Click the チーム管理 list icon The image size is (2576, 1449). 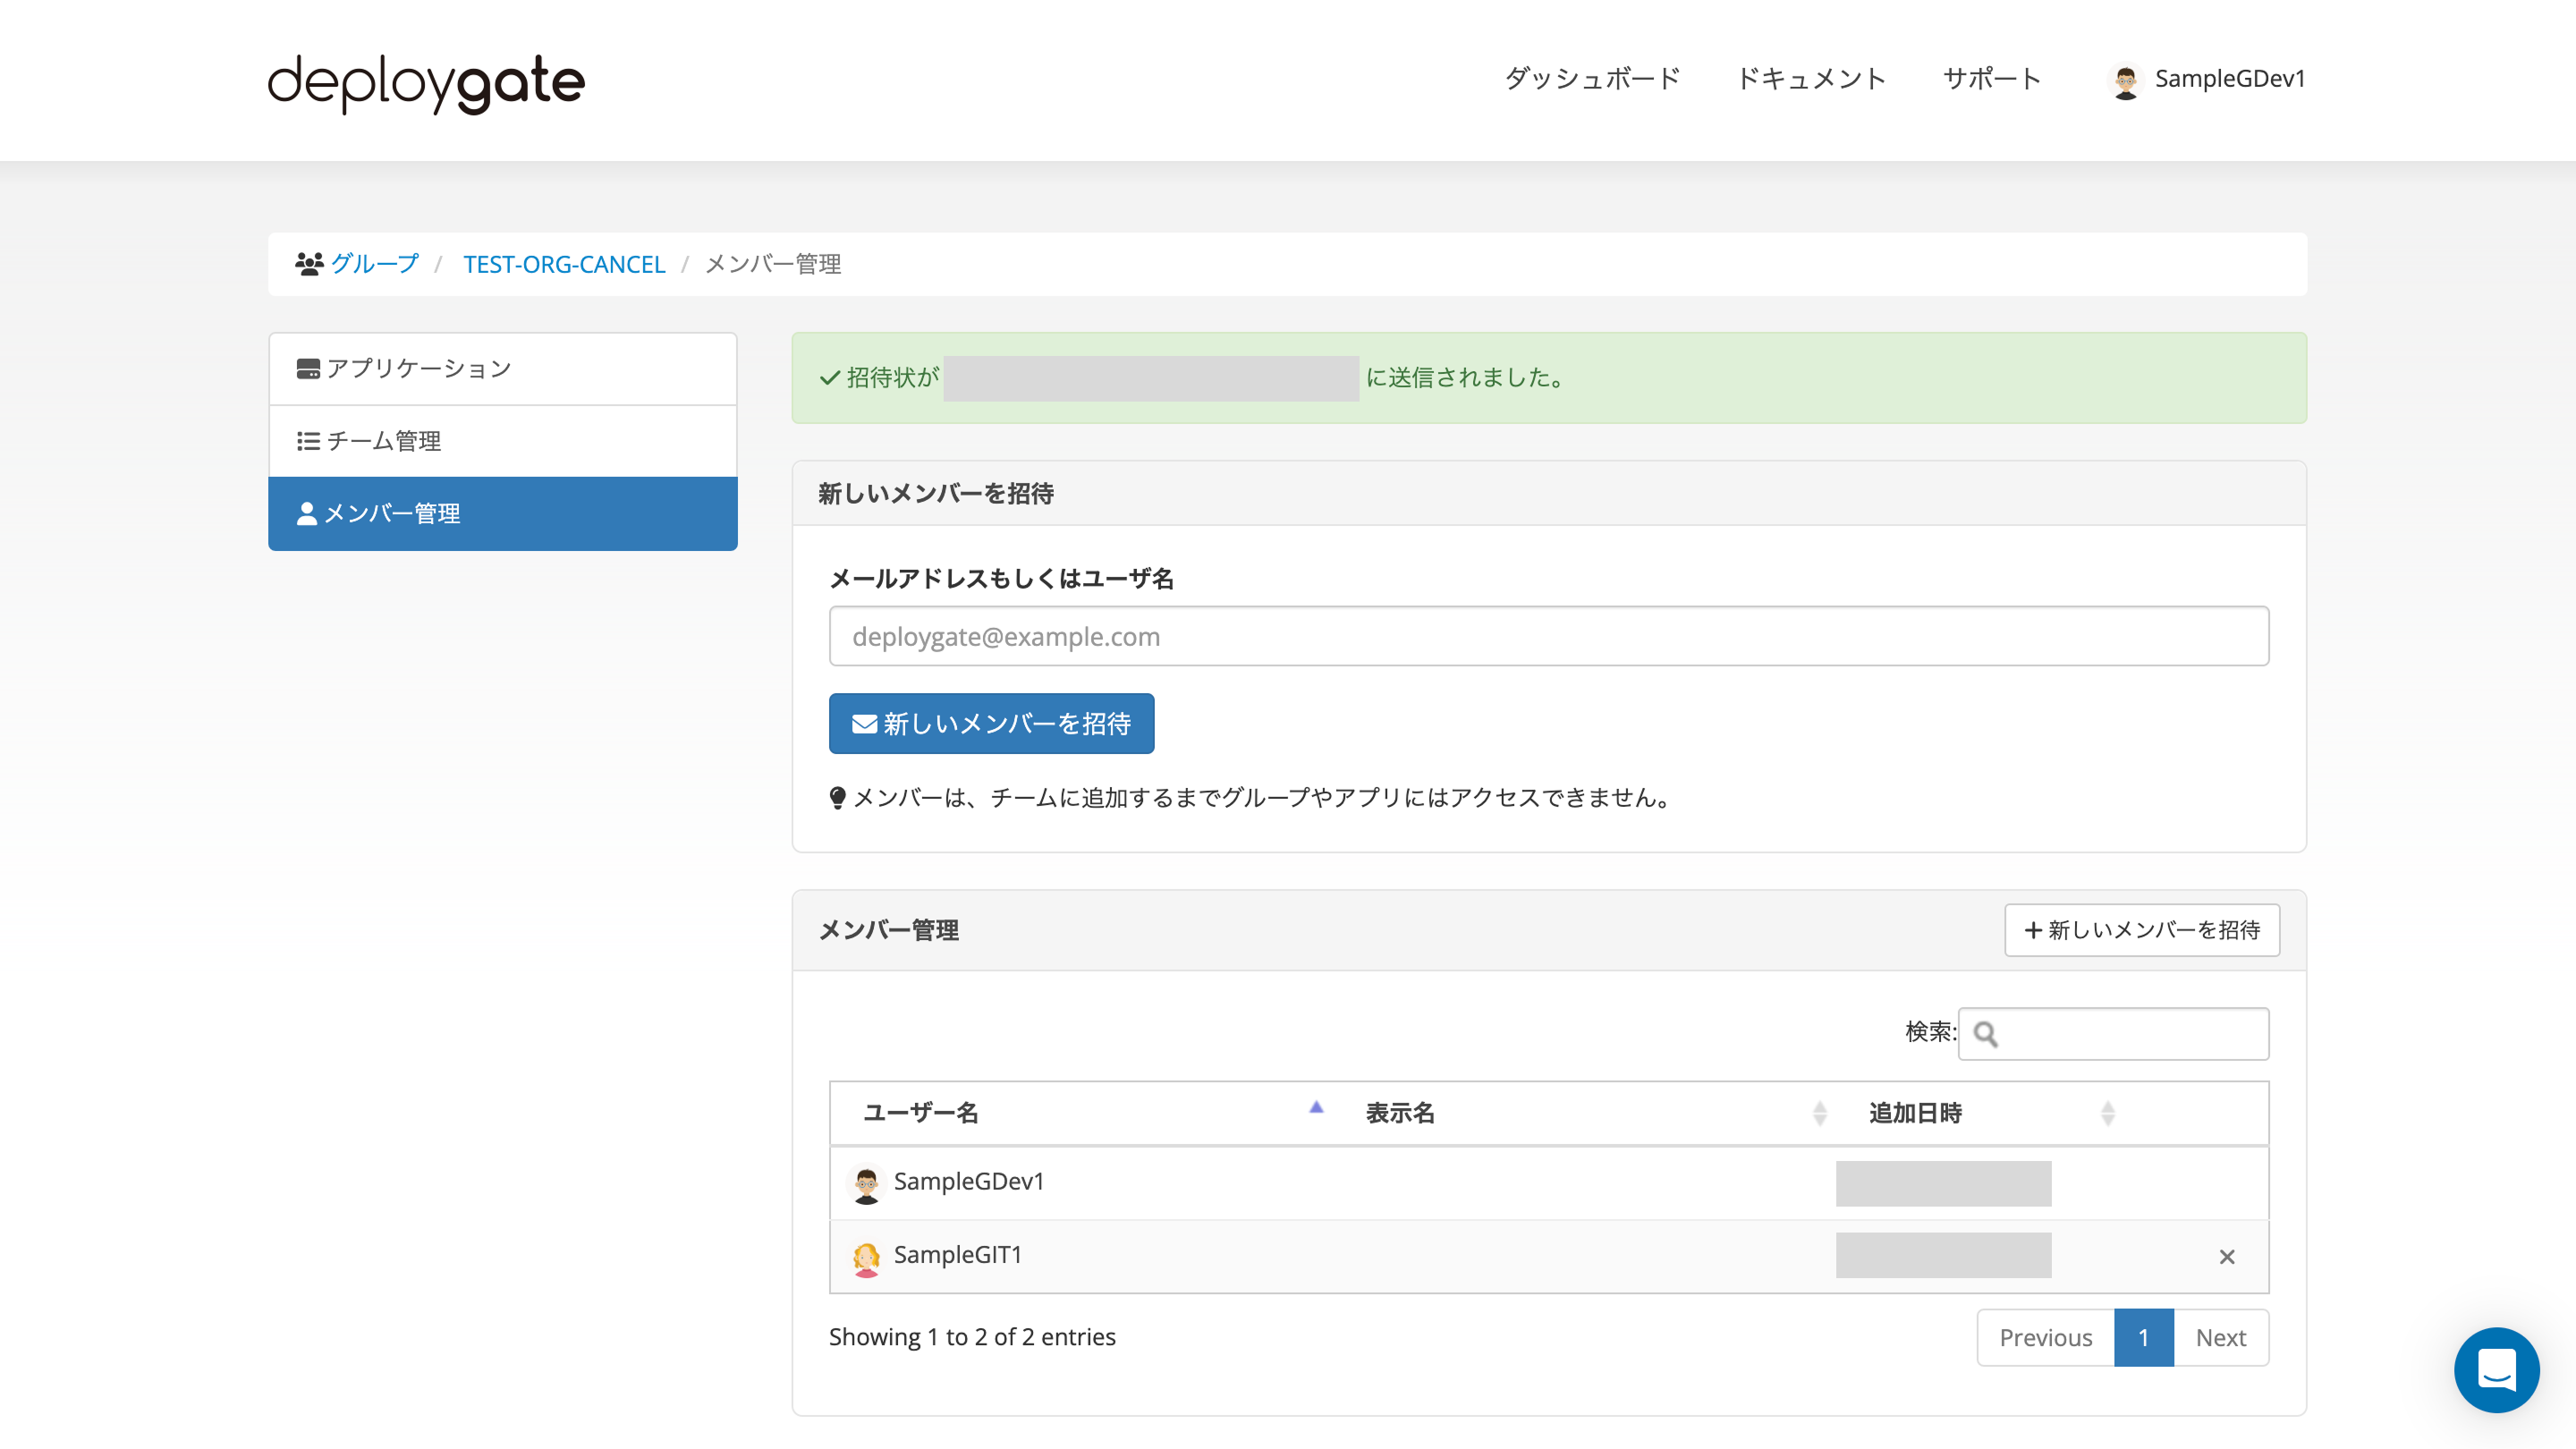tap(308, 441)
